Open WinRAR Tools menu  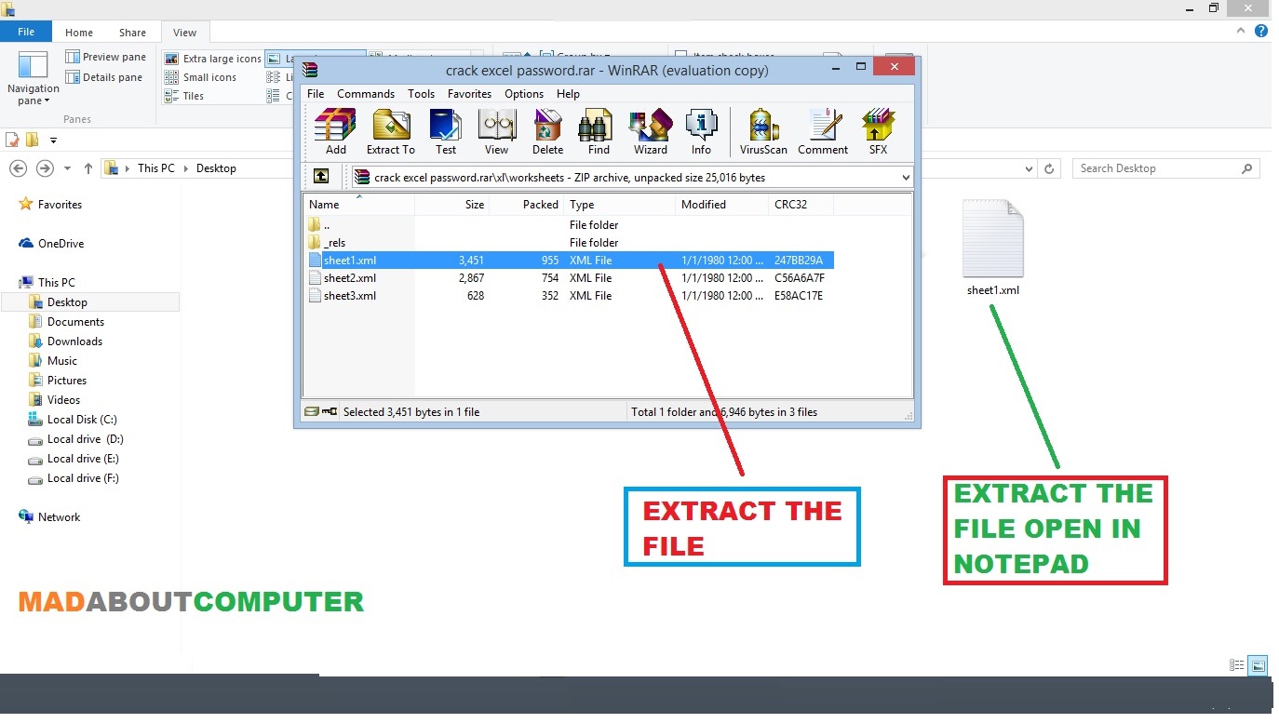[421, 94]
